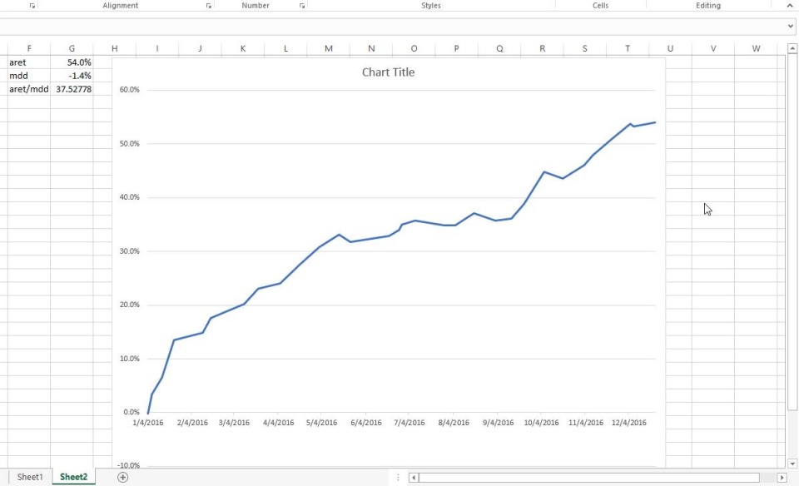Click the 'Chart Title' text

(389, 72)
